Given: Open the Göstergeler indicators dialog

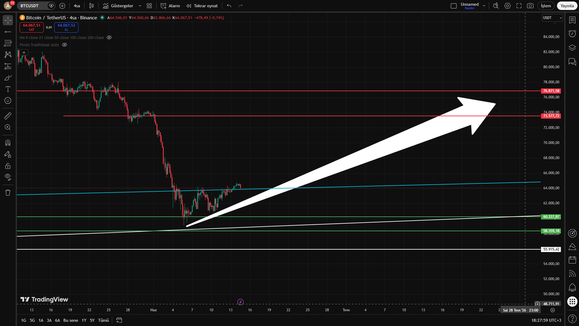Looking at the screenshot, I should [x=118, y=6].
